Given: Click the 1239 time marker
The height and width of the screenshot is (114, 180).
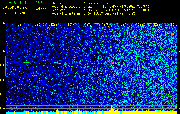Looking at the screenshot, I should pos(157,25).
